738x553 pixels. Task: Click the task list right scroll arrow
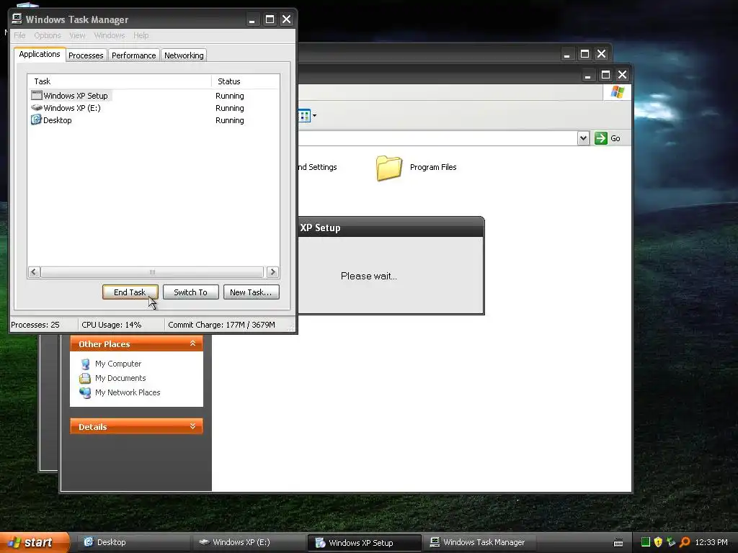[272, 271]
